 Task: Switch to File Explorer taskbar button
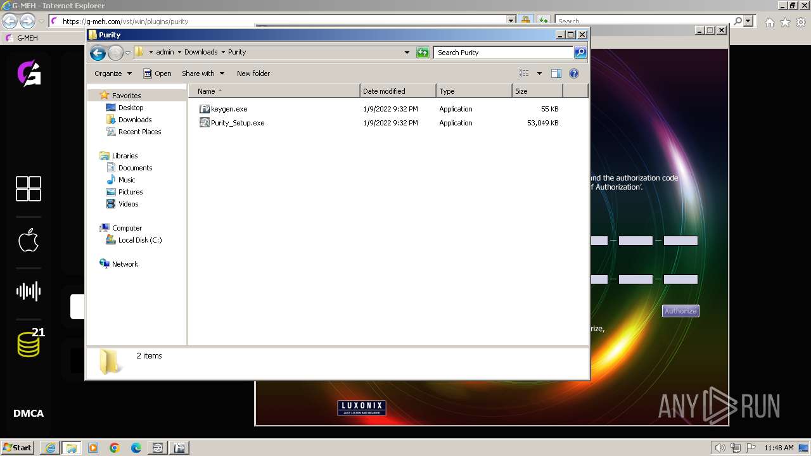(72, 448)
